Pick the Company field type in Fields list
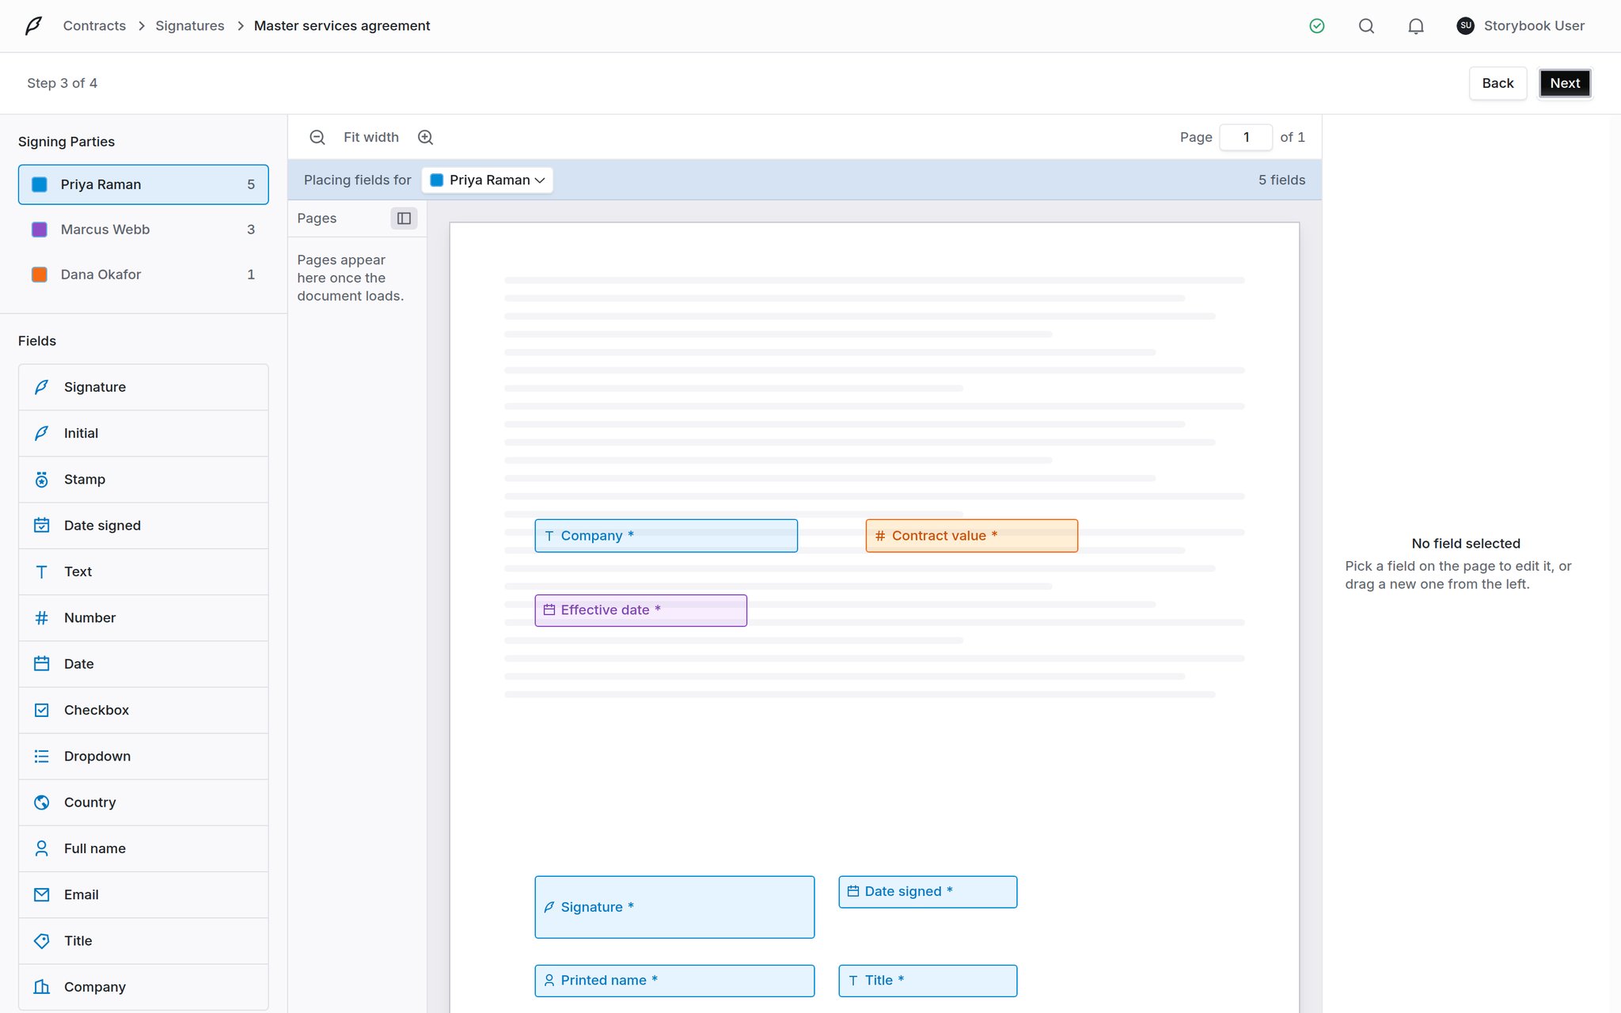1621x1013 pixels. [143, 987]
